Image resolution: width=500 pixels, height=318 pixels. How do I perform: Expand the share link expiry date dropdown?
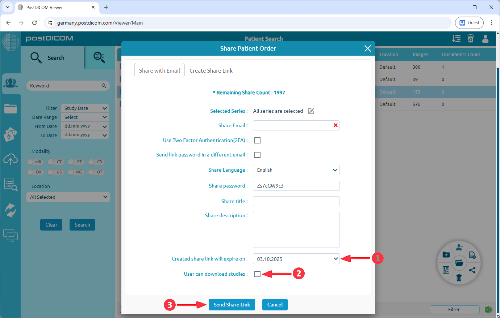click(x=296, y=259)
